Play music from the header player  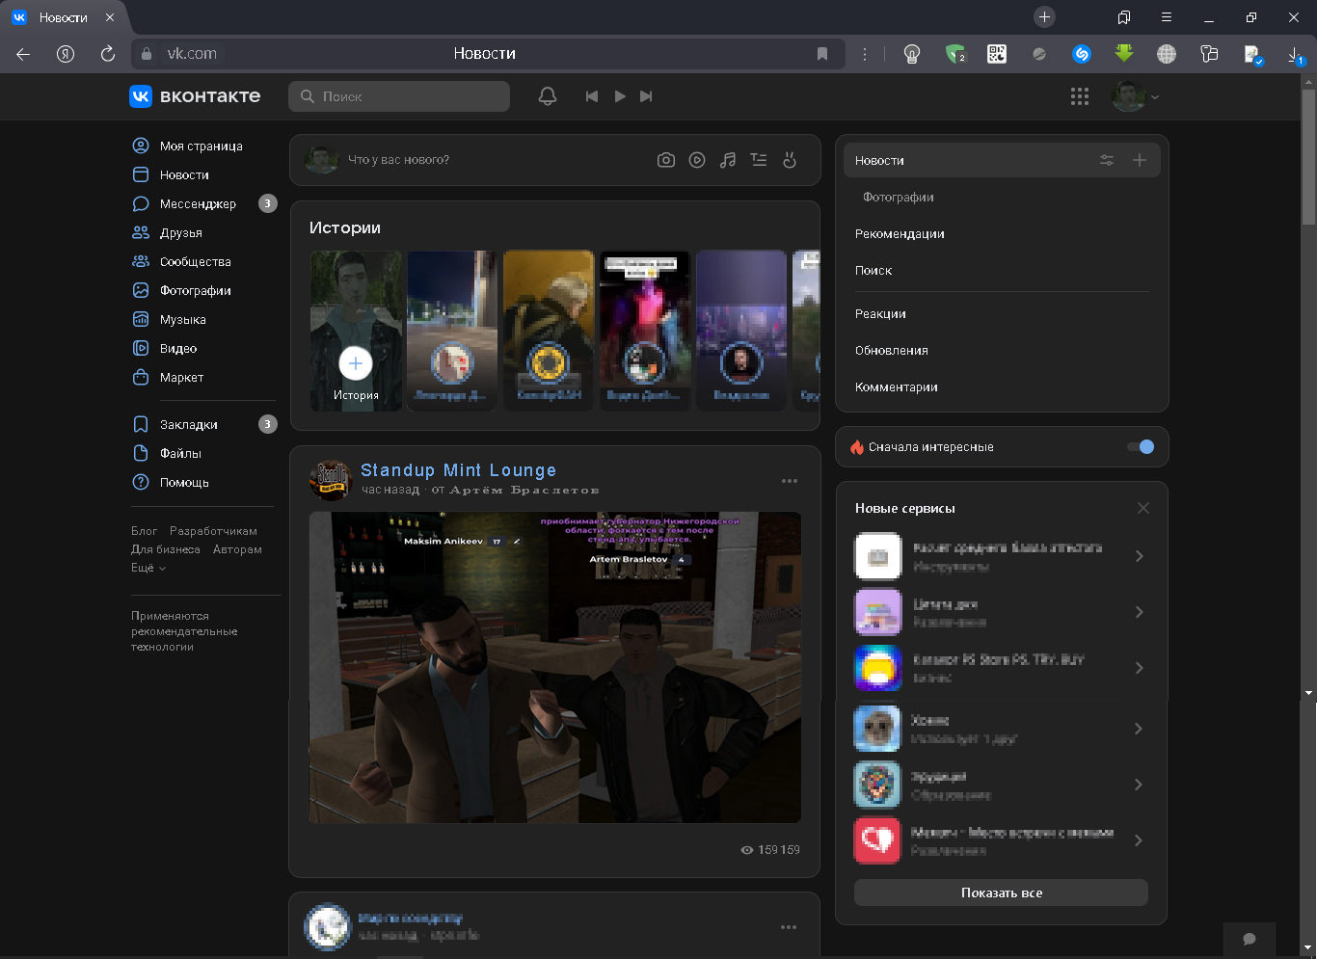point(620,96)
